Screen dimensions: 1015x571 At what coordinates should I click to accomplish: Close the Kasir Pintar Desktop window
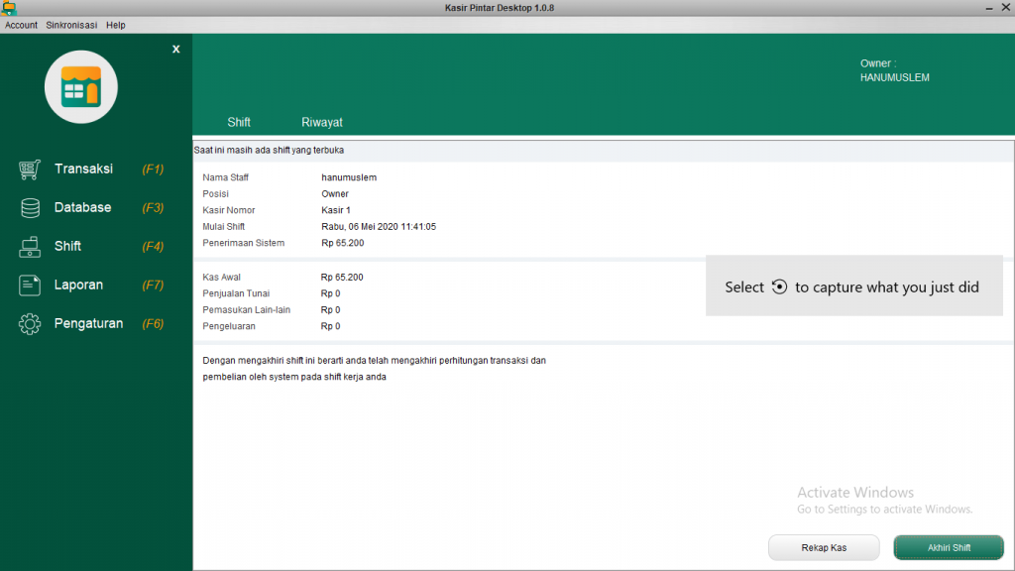tap(1006, 7)
